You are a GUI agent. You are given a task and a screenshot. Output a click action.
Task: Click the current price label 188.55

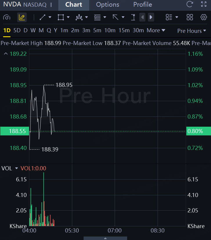pos(15,131)
